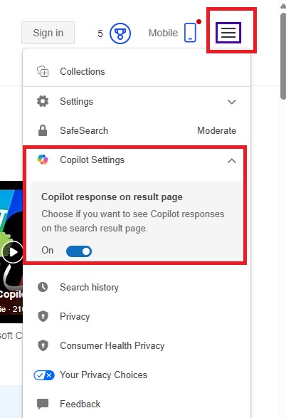Open the Feedback menu entry
The height and width of the screenshot is (418, 286).
point(137,404)
